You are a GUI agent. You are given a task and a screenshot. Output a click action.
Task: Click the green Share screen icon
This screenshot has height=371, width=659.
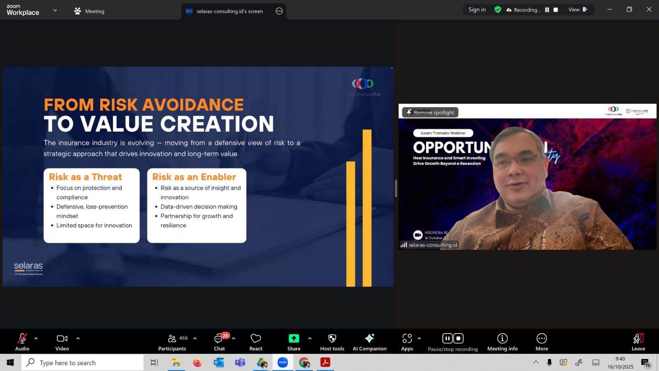[x=294, y=338]
